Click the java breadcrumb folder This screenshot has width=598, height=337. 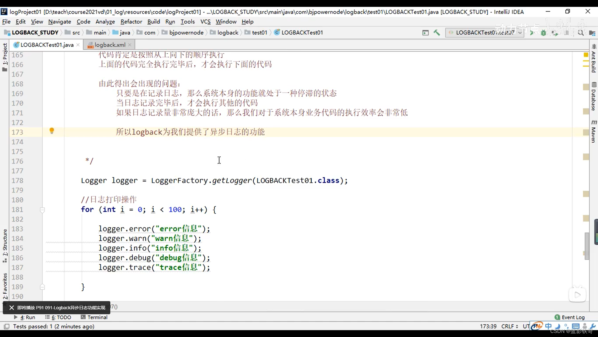click(122, 32)
